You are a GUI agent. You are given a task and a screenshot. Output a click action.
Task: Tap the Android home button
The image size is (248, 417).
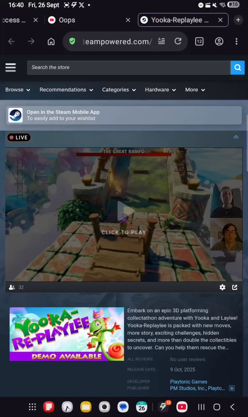coord(217,407)
